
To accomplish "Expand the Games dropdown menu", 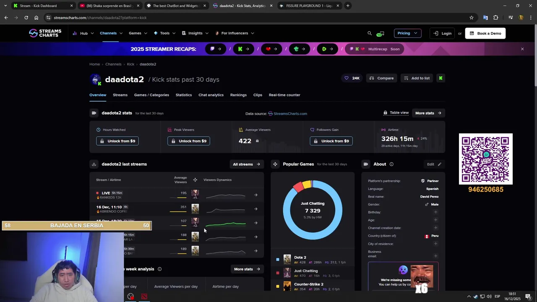I will coord(138,33).
